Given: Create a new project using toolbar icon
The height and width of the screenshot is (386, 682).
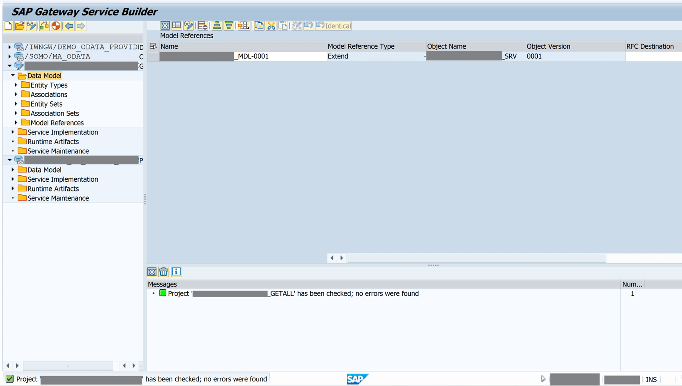Looking at the screenshot, I should click(x=8, y=26).
